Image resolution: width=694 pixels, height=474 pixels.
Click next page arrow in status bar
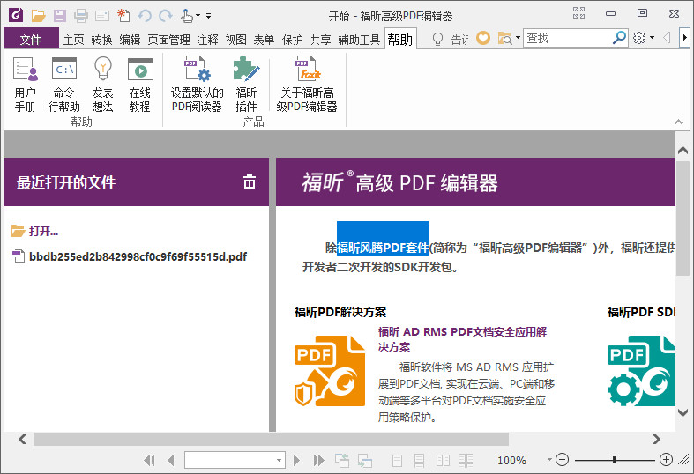pos(296,460)
